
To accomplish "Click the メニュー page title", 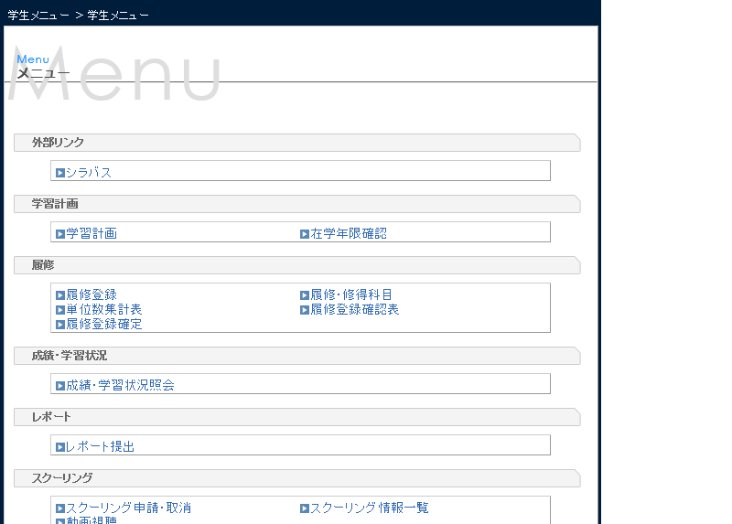I will (x=43, y=73).
